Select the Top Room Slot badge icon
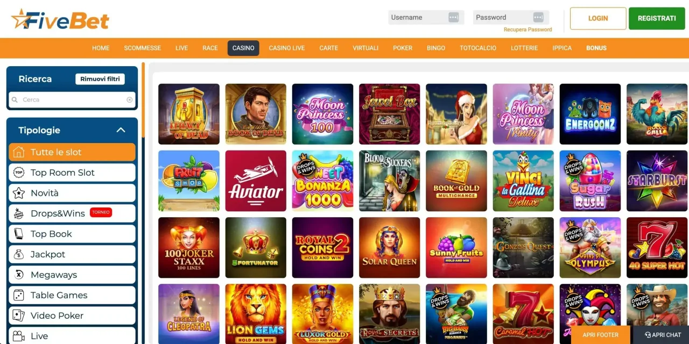Image resolution: width=689 pixels, height=344 pixels. point(19,173)
